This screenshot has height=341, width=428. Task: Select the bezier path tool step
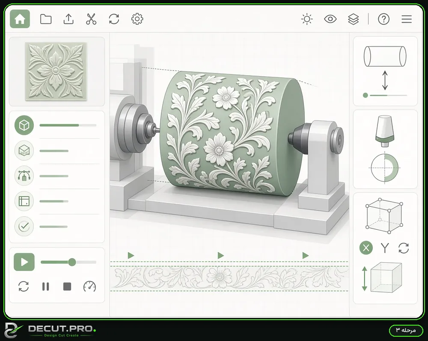click(x=24, y=176)
